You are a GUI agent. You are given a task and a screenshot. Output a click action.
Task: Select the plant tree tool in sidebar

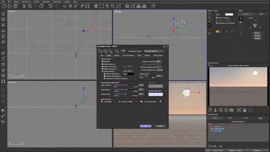[x=3, y=36]
